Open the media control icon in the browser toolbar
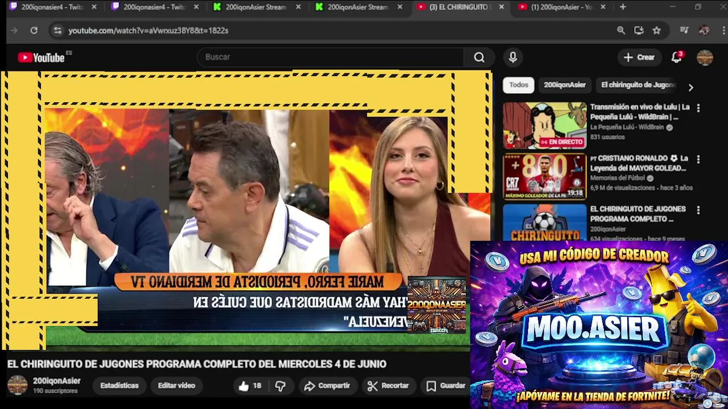 tap(684, 31)
